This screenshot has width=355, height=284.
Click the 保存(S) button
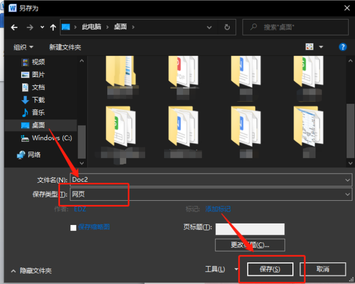coord(270,269)
